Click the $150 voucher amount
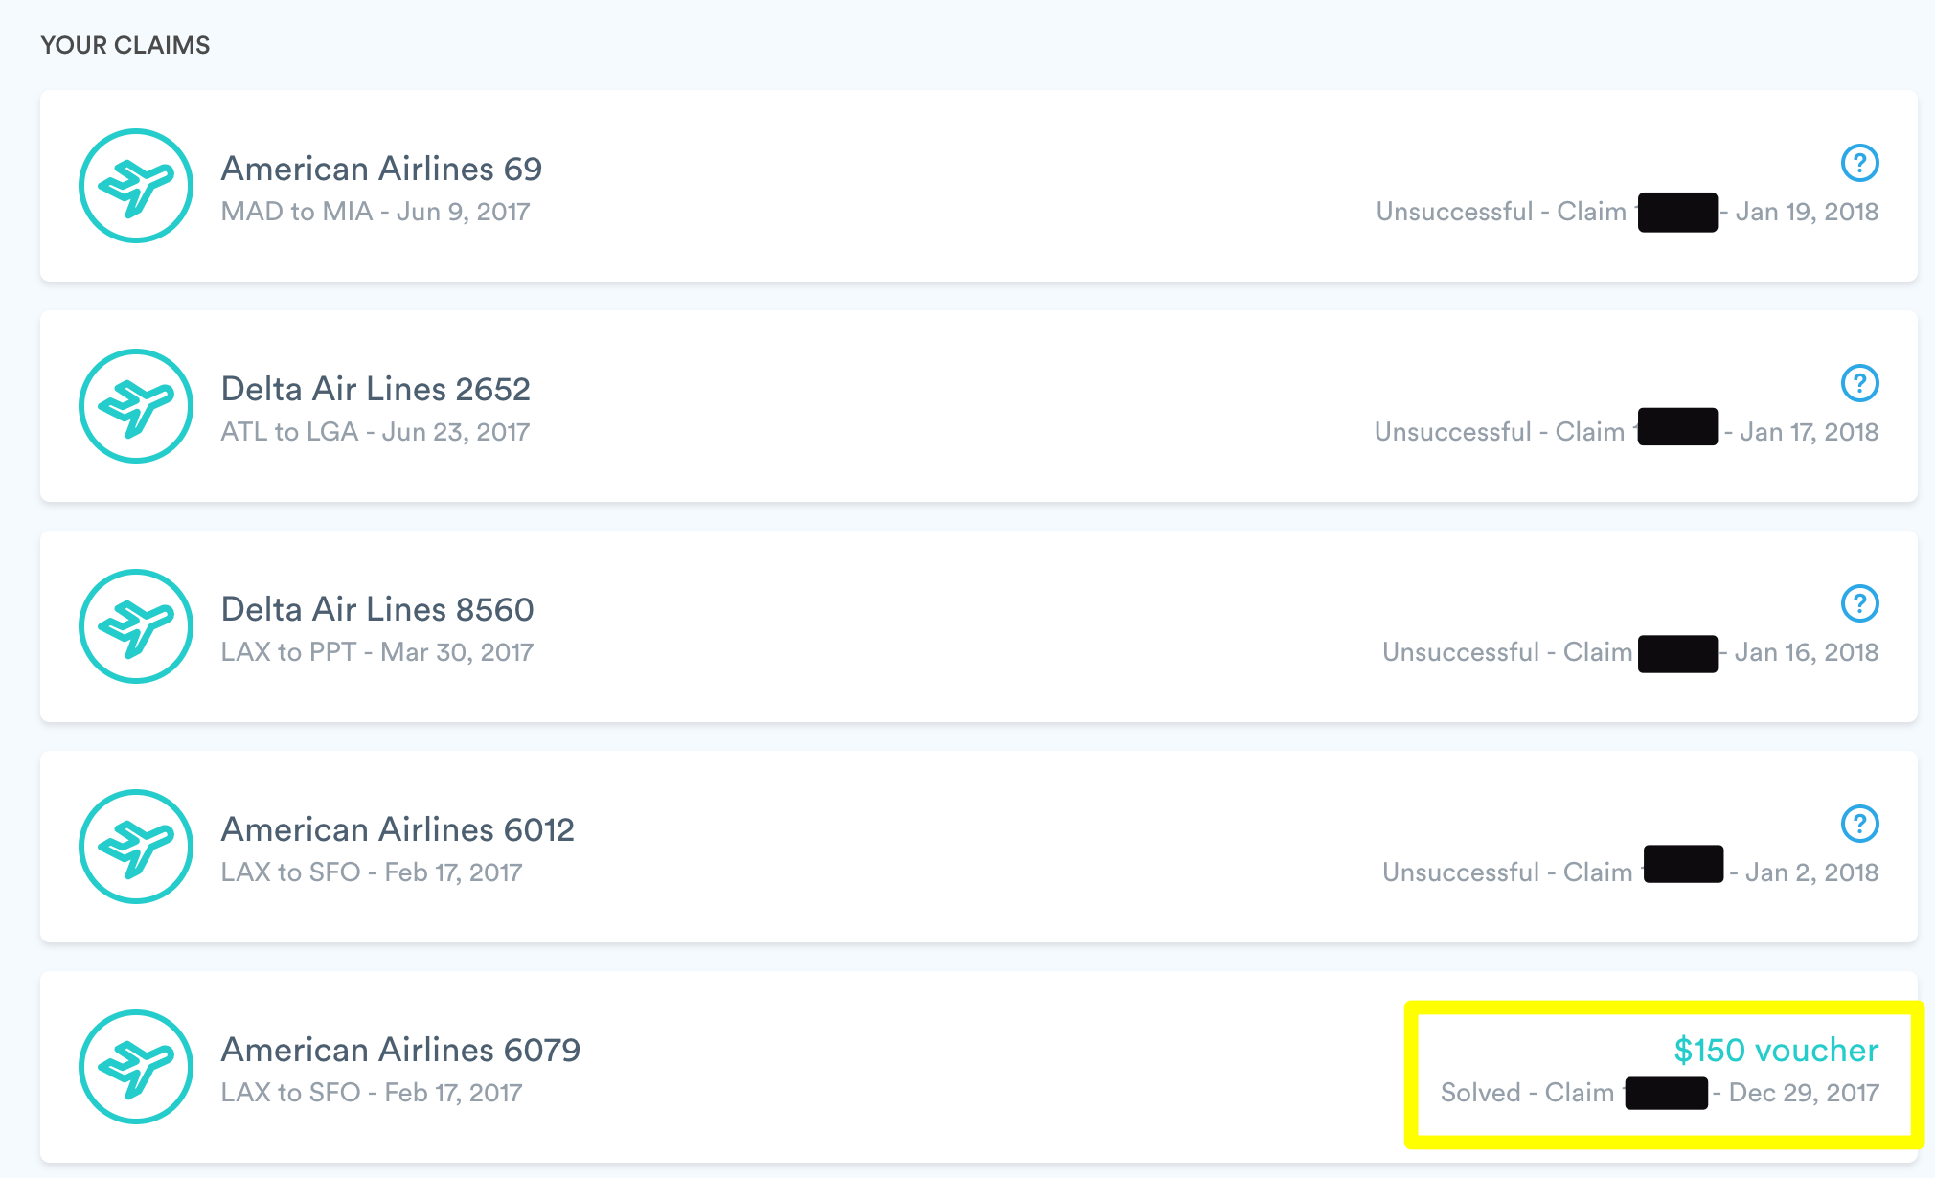The width and height of the screenshot is (1935, 1178). (x=1776, y=1050)
